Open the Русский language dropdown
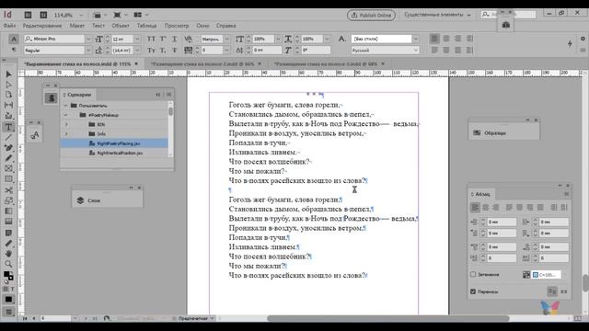Image resolution: width=589 pixels, height=331 pixels. click(x=415, y=50)
